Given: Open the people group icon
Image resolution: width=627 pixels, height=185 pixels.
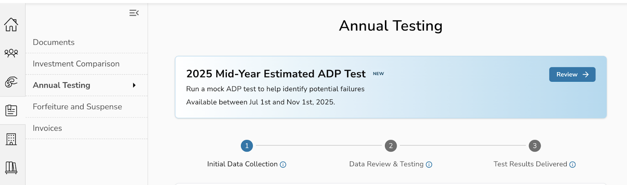Looking at the screenshot, I should point(11,53).
